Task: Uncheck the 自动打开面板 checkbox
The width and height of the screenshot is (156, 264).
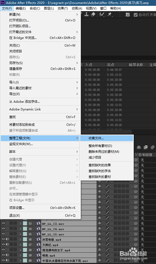Action: (x=135, y=15)
